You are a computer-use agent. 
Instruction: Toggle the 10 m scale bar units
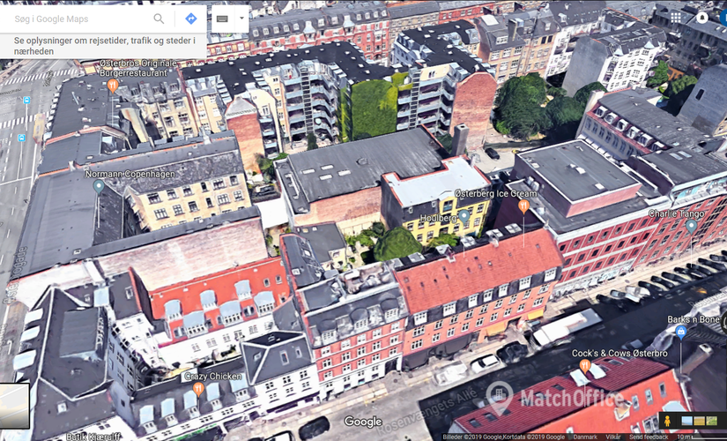[x=701, y=437]
